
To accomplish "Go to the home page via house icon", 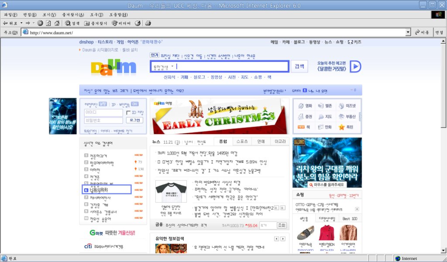I will tap(57, 23).
